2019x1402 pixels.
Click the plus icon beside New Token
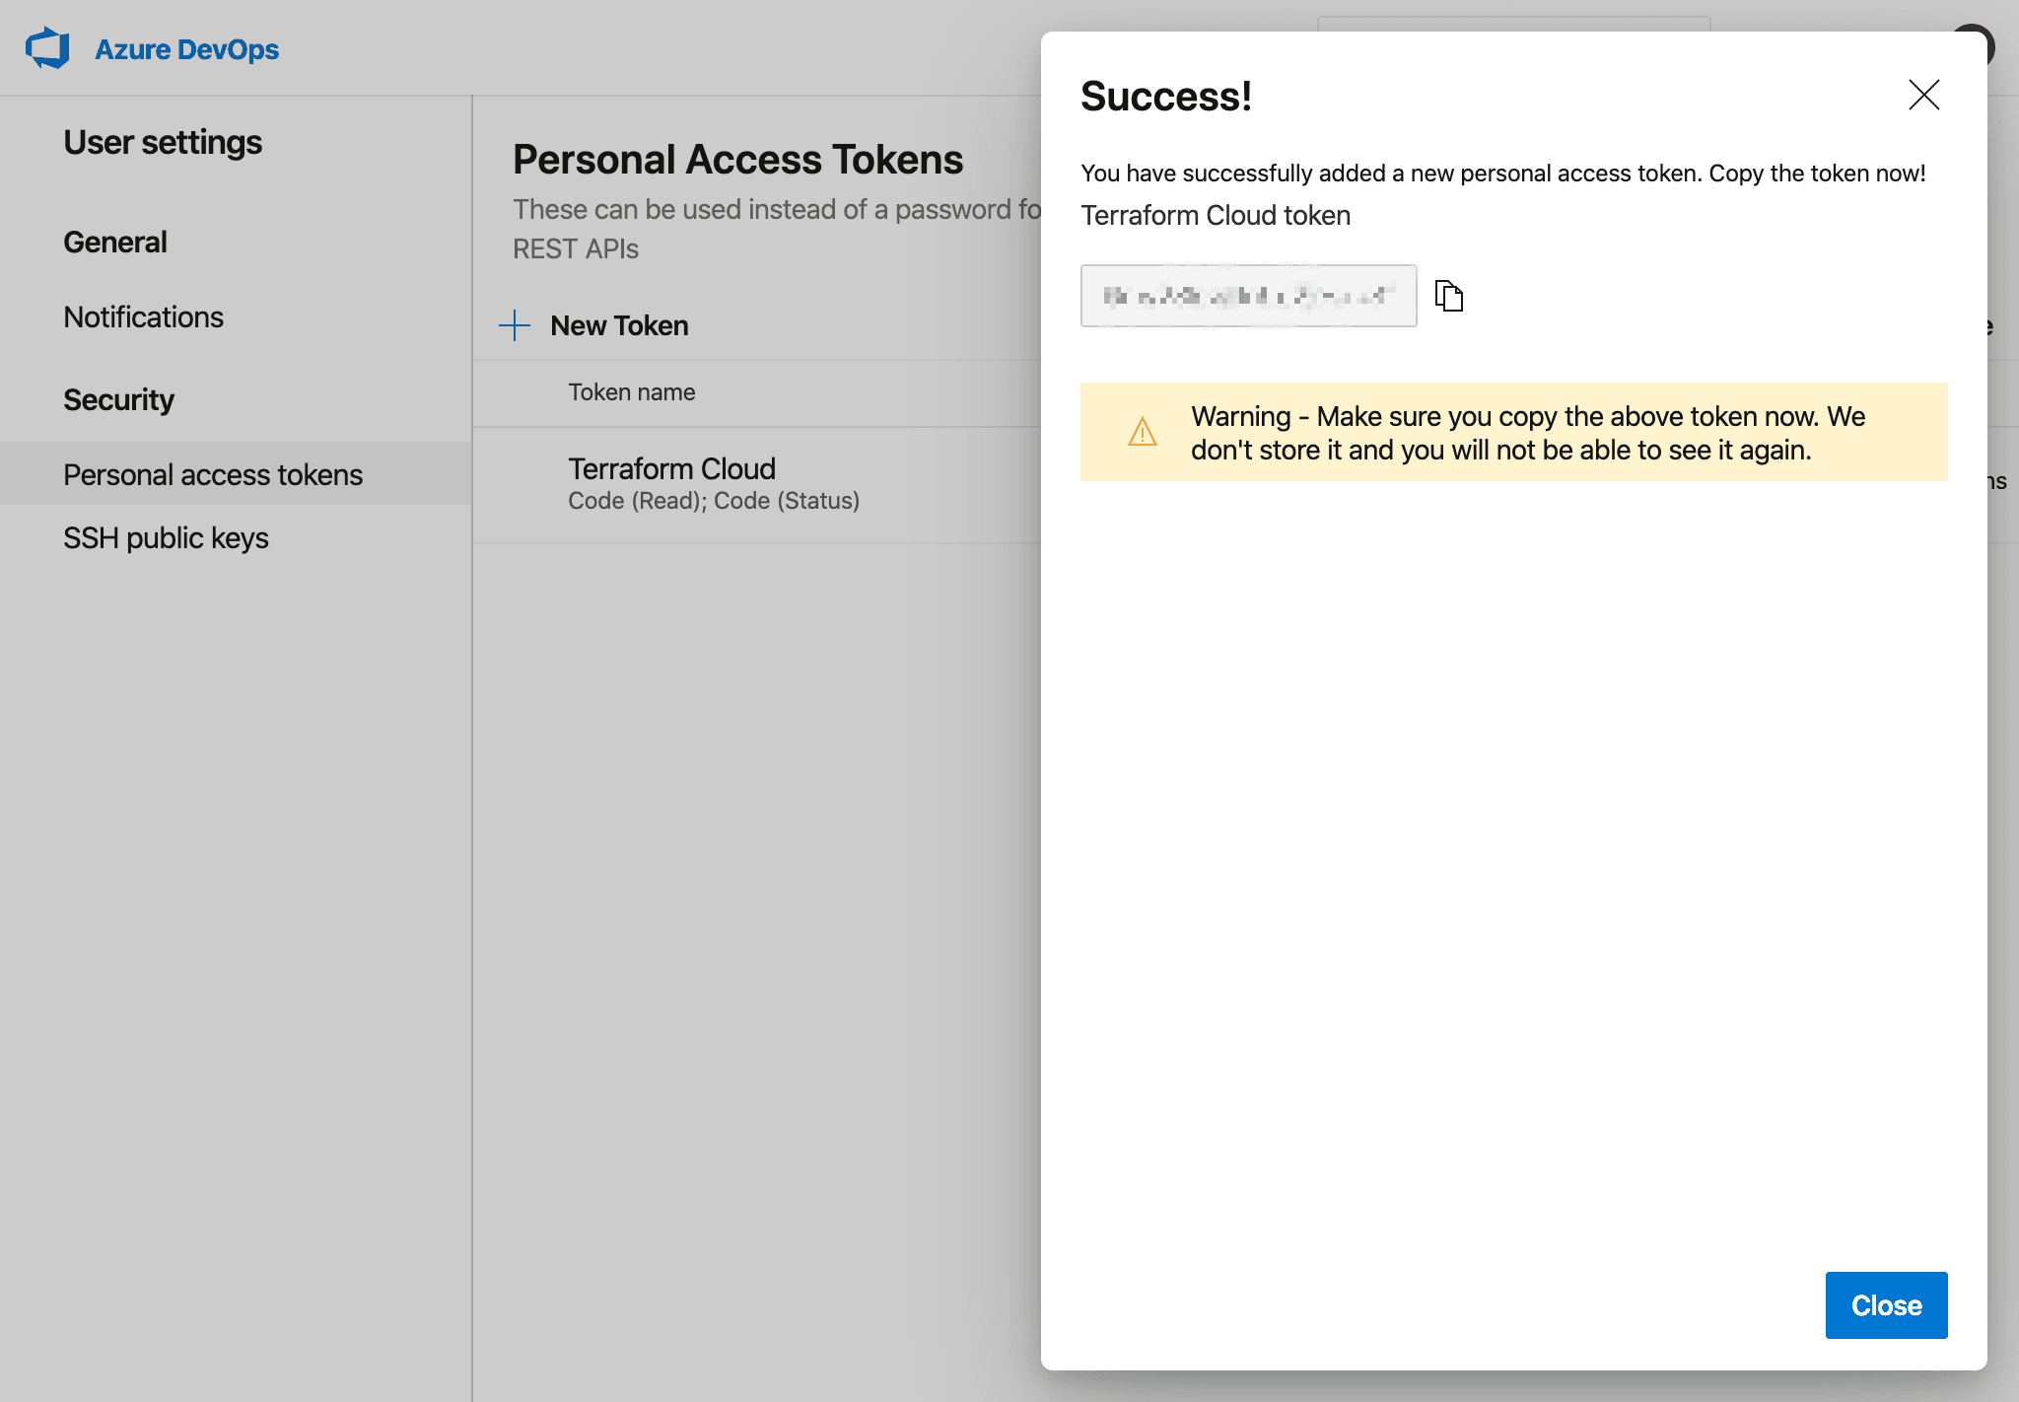(515, 325)
